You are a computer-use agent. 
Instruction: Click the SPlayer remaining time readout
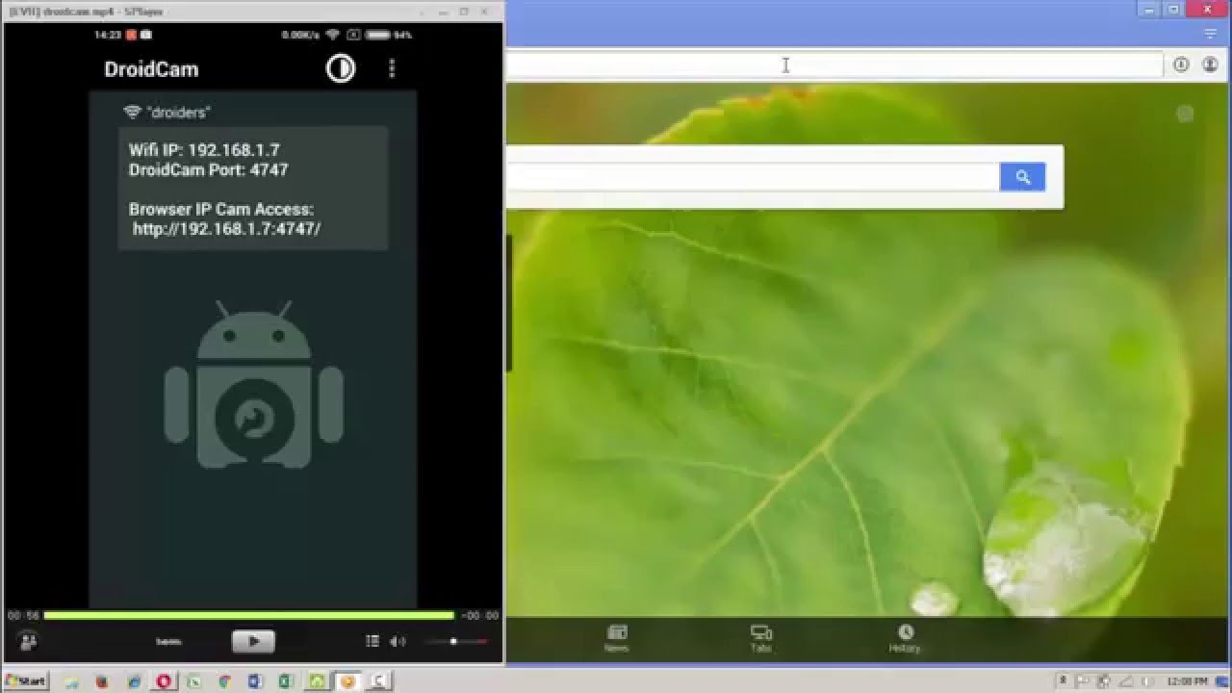480,615
